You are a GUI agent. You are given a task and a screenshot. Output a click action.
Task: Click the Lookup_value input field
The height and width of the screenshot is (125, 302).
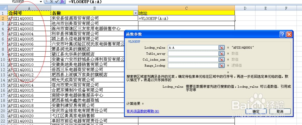point(193,48)
